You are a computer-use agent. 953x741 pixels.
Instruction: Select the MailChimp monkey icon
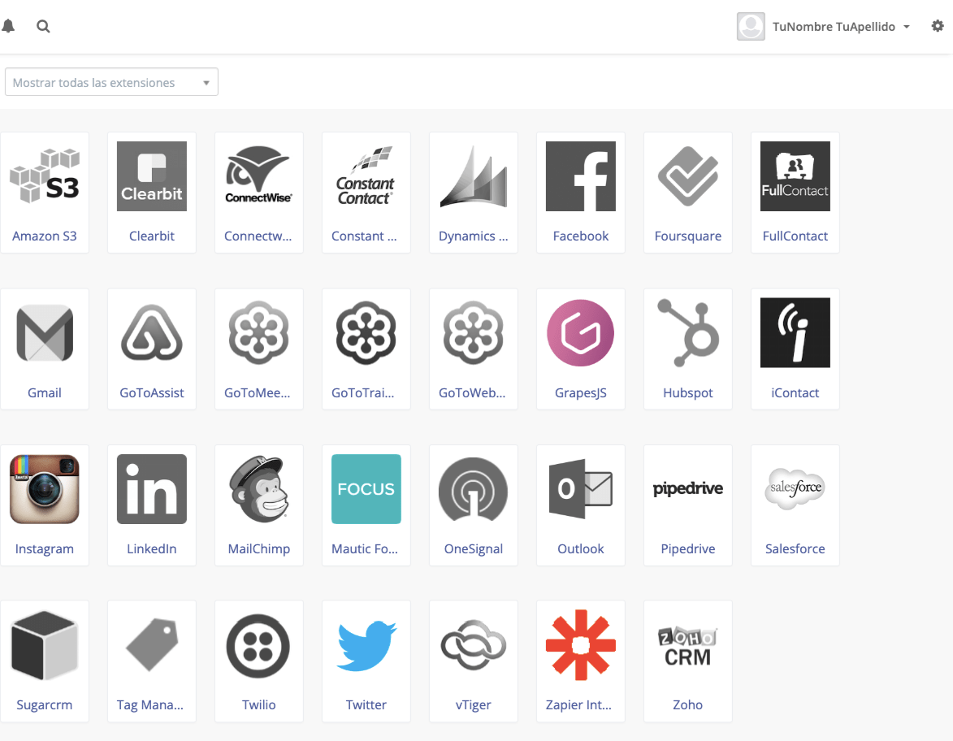coord(259,489)
